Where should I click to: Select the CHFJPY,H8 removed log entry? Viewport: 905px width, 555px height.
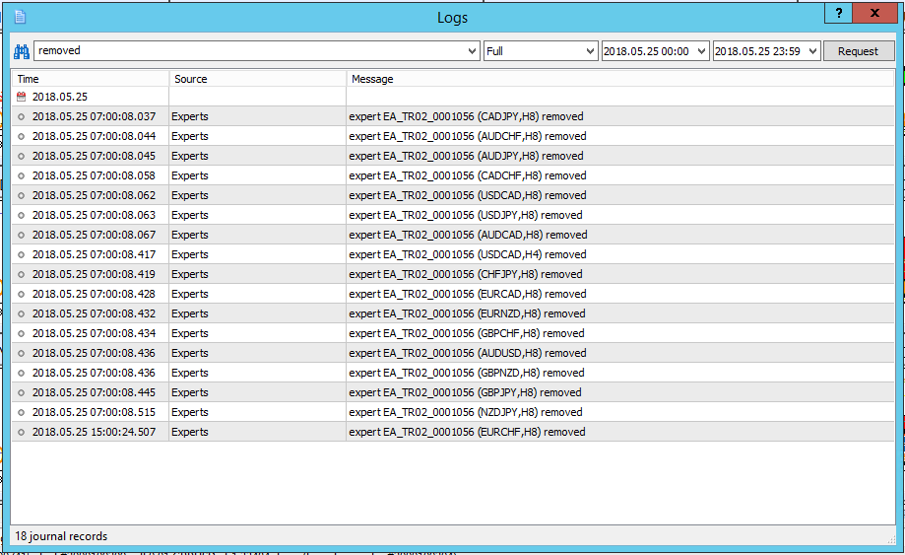(x=453, y=274)
